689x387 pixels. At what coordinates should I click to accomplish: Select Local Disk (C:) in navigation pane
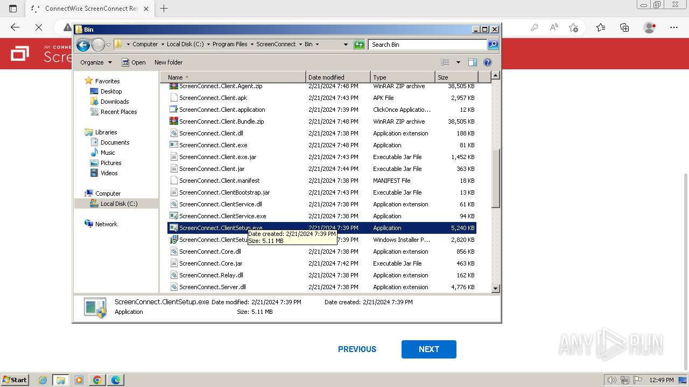click(x=118, y=204)
